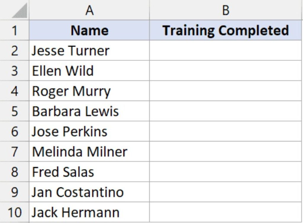Select the Ellen Wild cell
303x223 pixels.
[89, 71]
